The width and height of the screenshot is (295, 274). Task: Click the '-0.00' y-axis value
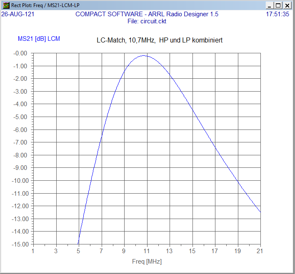(20, 53)
